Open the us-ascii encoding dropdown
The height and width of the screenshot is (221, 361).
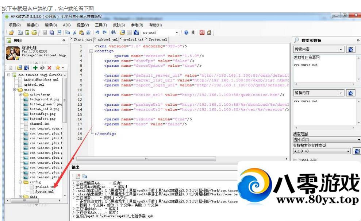tap(177, 32)
